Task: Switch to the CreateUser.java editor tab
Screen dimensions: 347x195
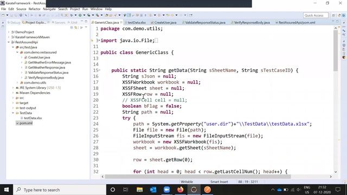Action: click(165, 23)
